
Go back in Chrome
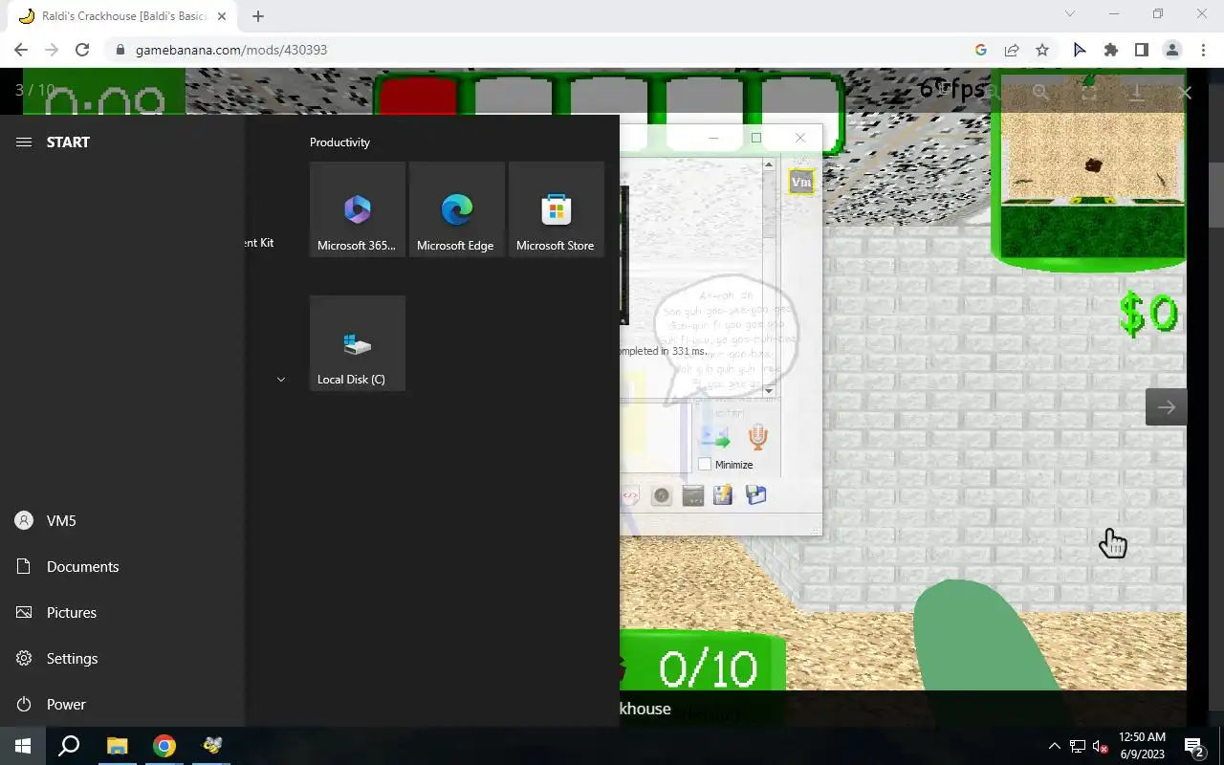(21, 50)
